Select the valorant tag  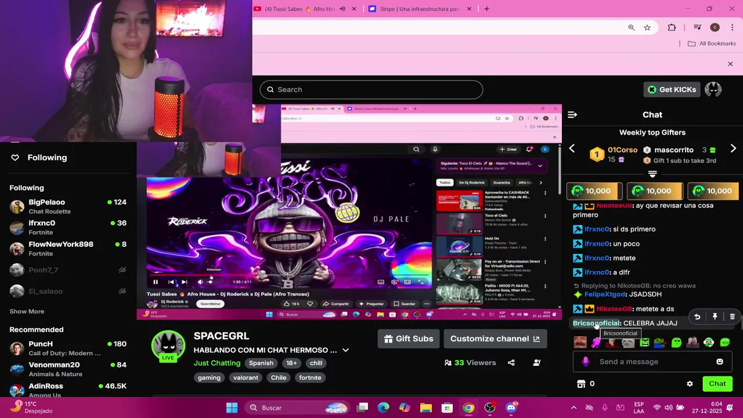(246, 377)
